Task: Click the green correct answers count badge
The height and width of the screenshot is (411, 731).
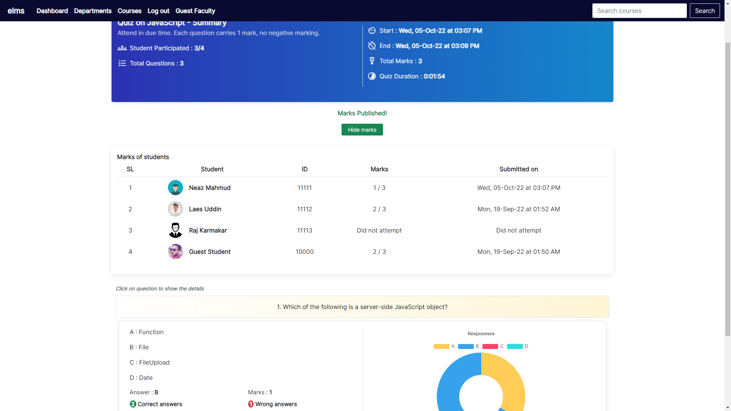Action: 133,404
